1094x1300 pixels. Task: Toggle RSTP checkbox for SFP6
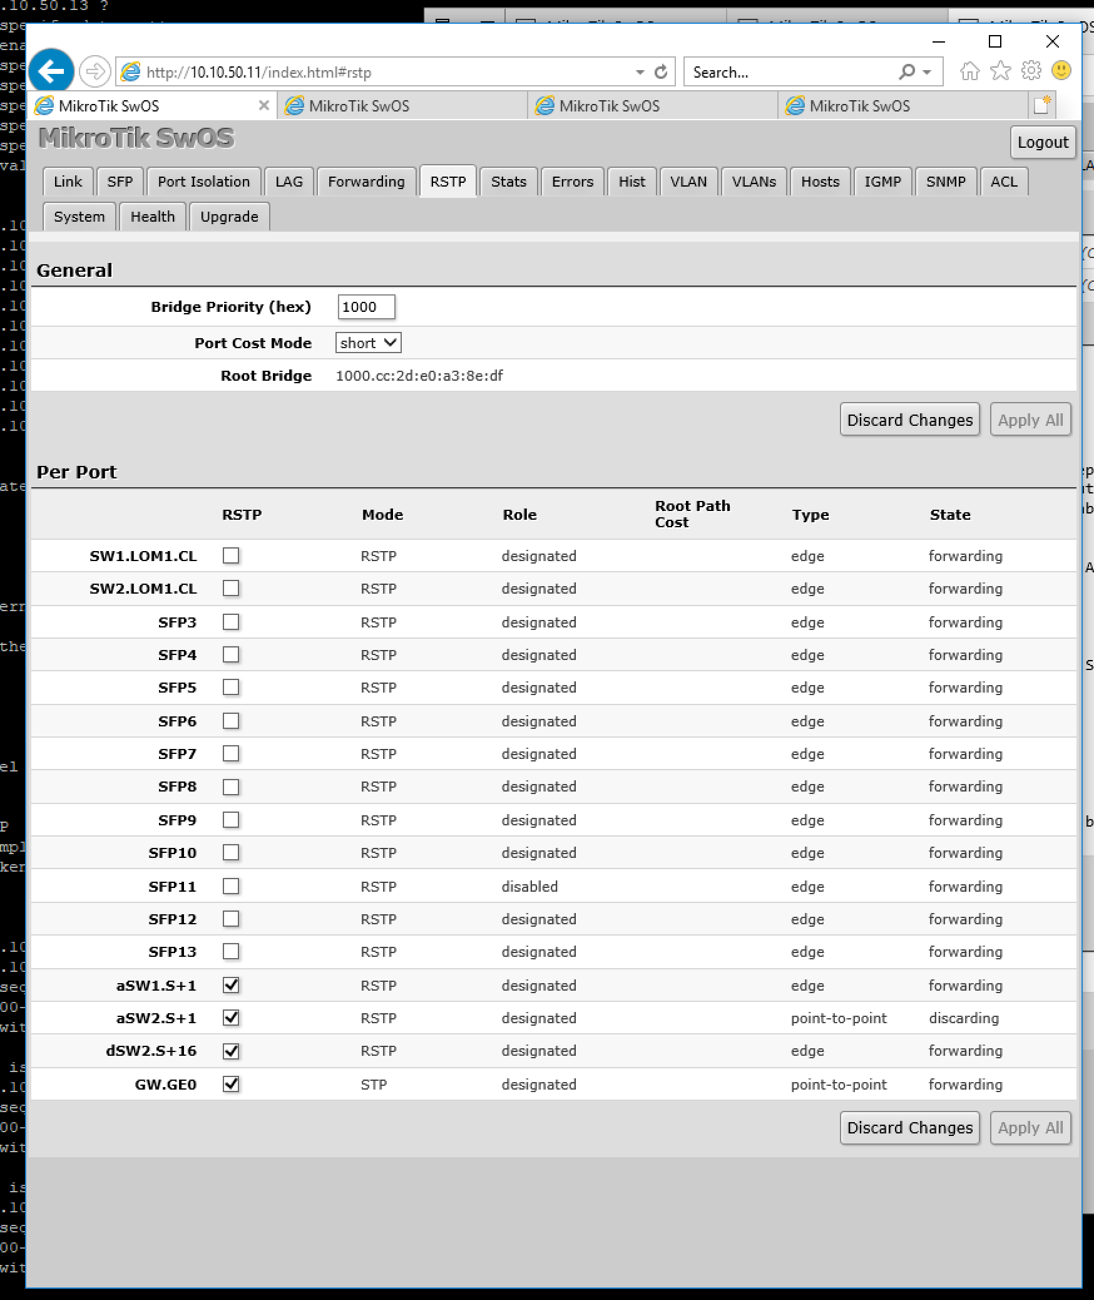point(231,721)
